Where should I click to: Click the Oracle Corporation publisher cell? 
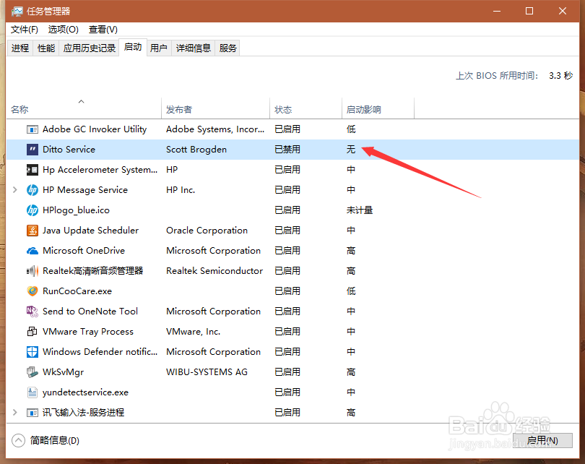(x=207, y=231)
